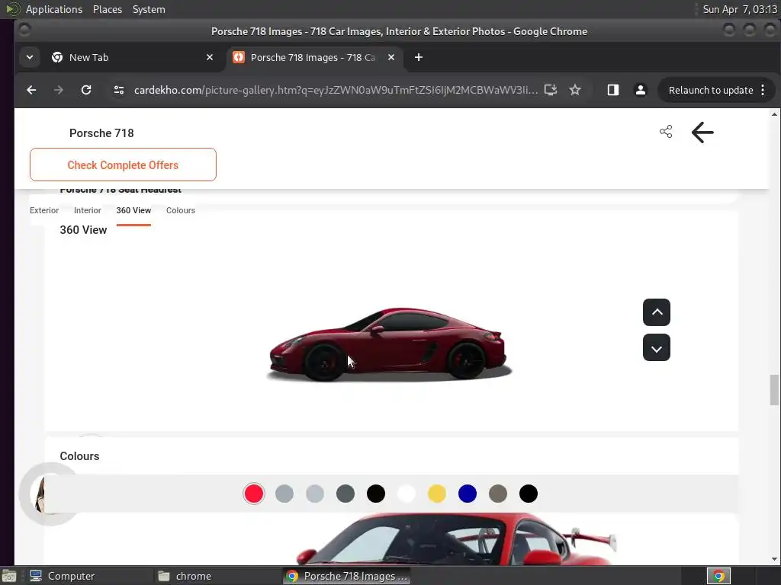The width and height of the screenshot is (781, 585).
Task: Close the New Tab tab
Action: point(210,58)
